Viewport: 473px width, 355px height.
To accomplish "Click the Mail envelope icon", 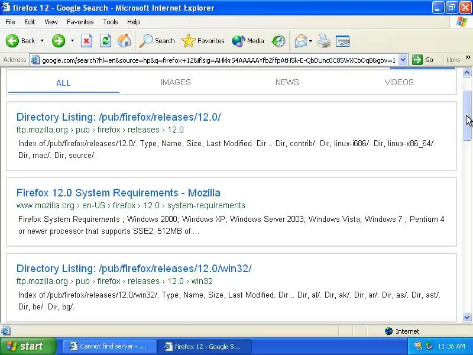I will point(301,41).
